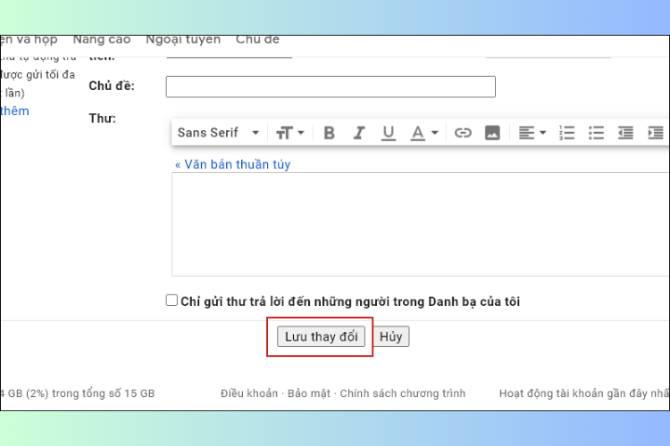Increase indent with the indent icon

coord(656,133)
